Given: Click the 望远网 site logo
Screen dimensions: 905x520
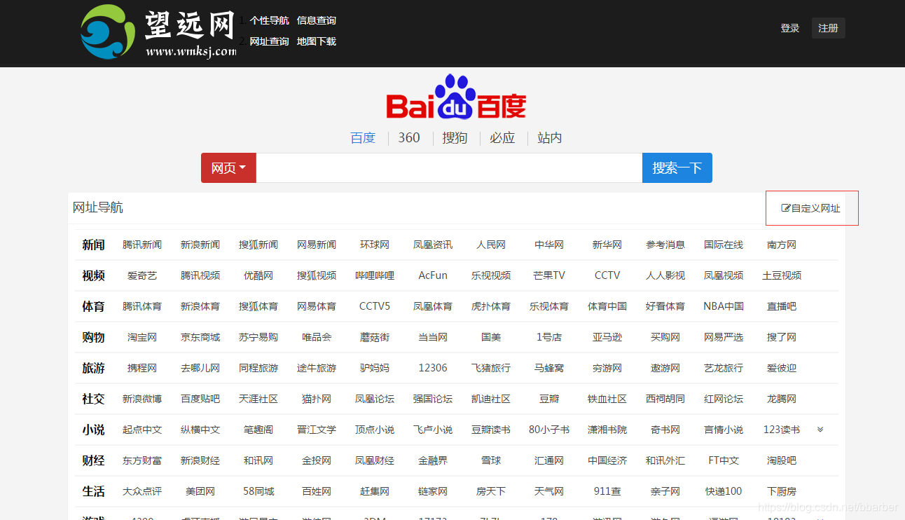Looking at the screenshot, I should [158, 32].
